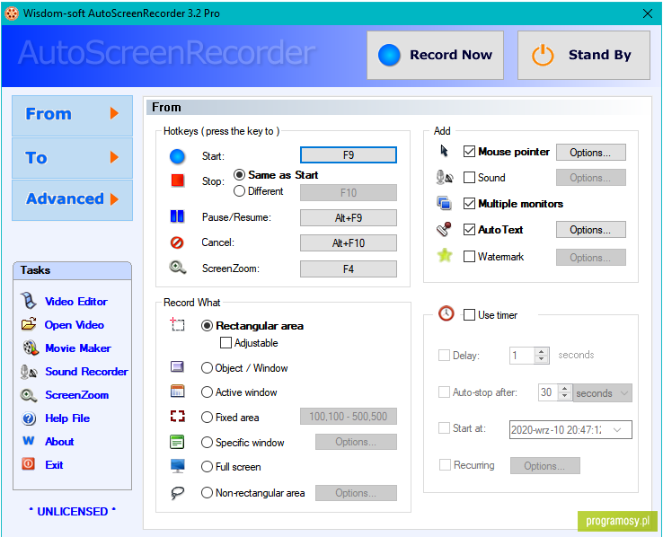The height and width of the screenshot is (537, 663).
Task: Click the Full screen monitor icon
Action: coord(178,466)
